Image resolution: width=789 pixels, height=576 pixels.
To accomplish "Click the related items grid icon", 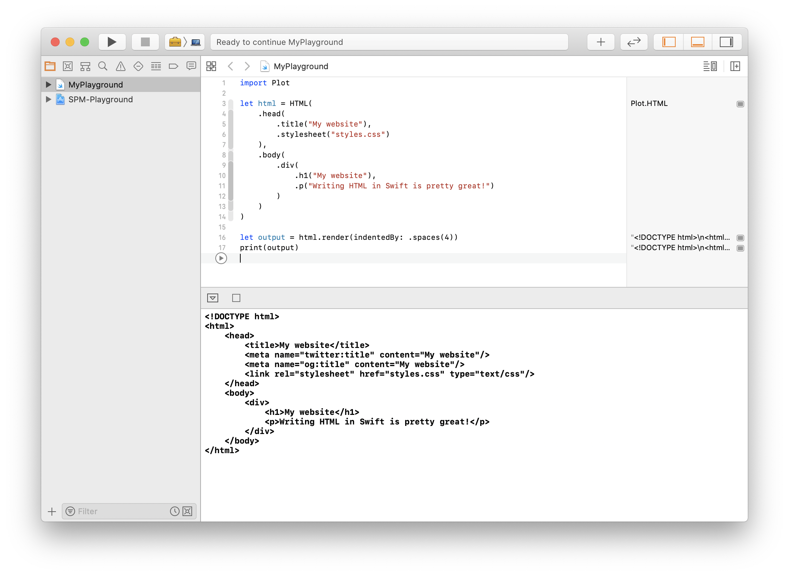I will click(x=211, y=66).
